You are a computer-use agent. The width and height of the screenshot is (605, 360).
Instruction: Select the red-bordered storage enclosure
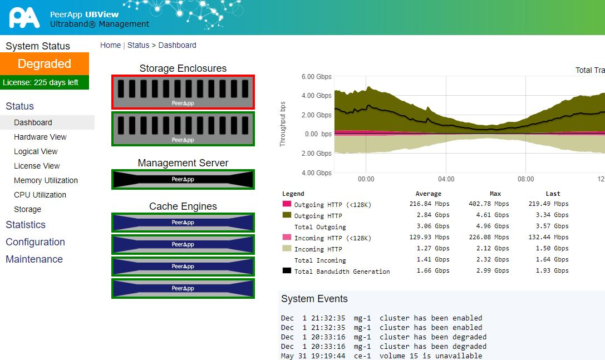(183, 92)
